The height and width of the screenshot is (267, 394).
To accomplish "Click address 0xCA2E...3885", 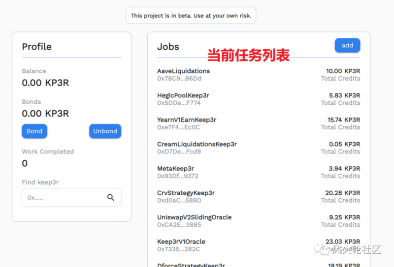I will pos(179,225).
